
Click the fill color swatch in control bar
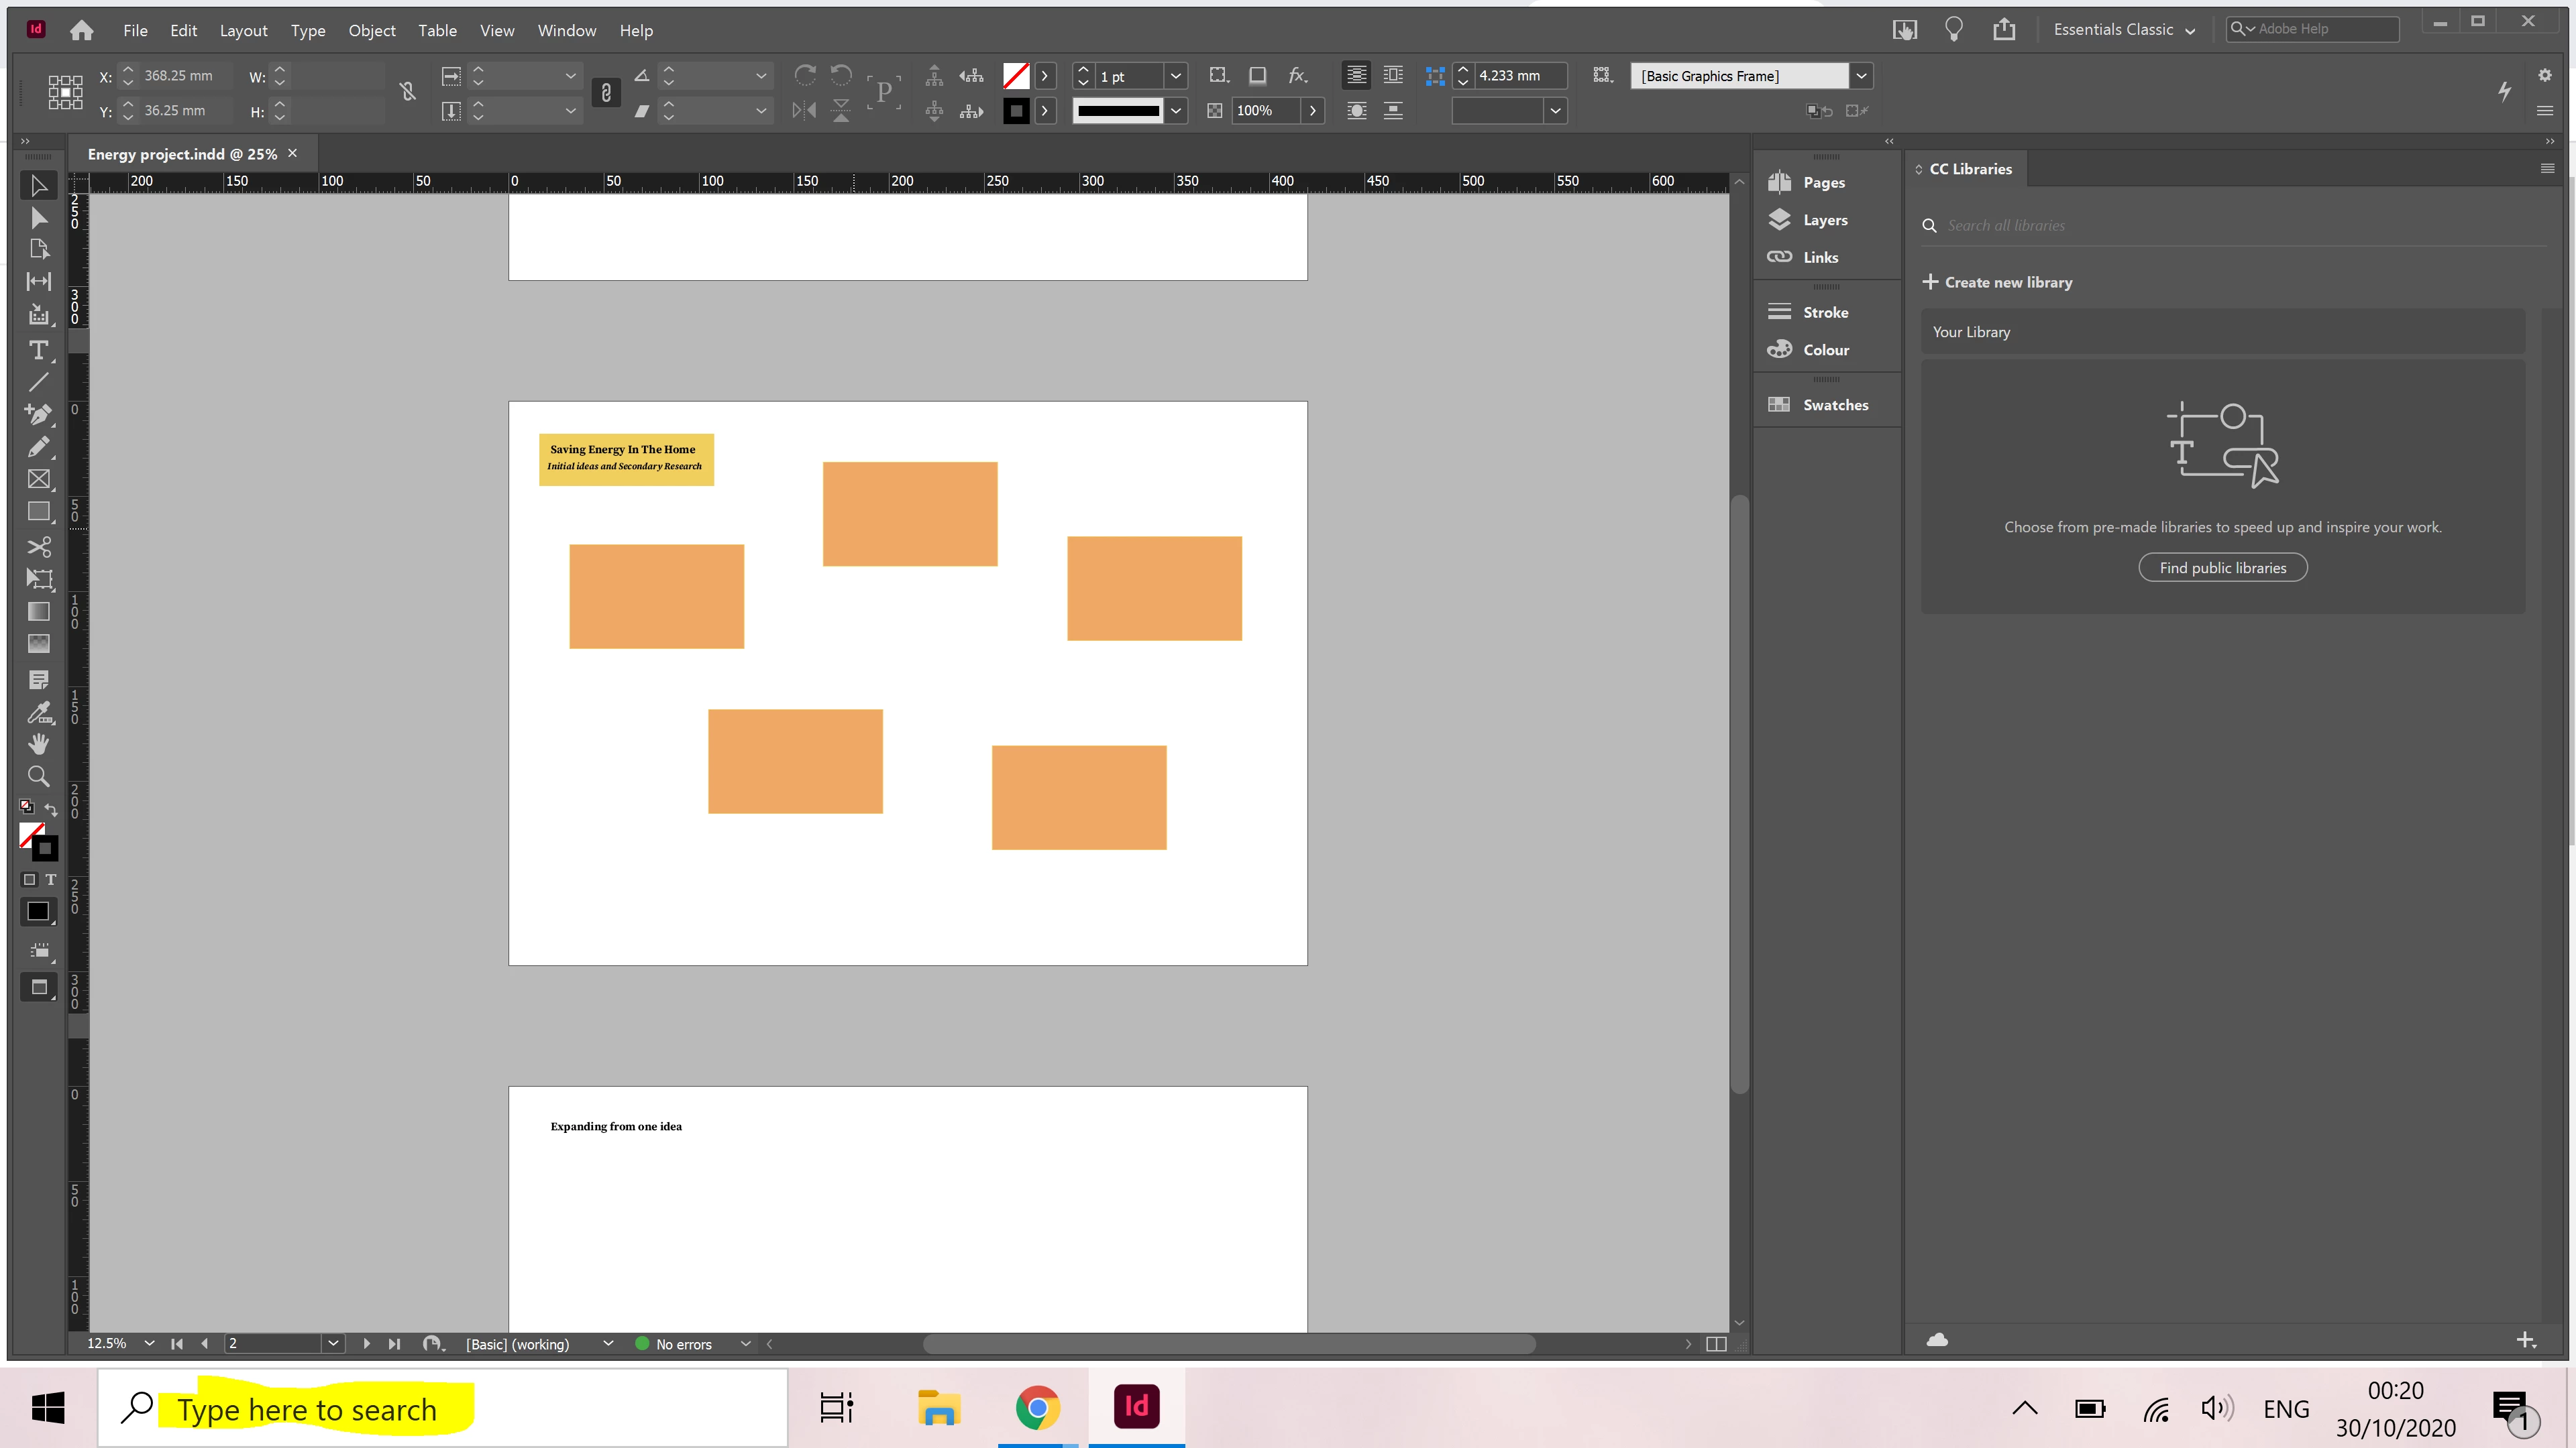pos(1016,76)
